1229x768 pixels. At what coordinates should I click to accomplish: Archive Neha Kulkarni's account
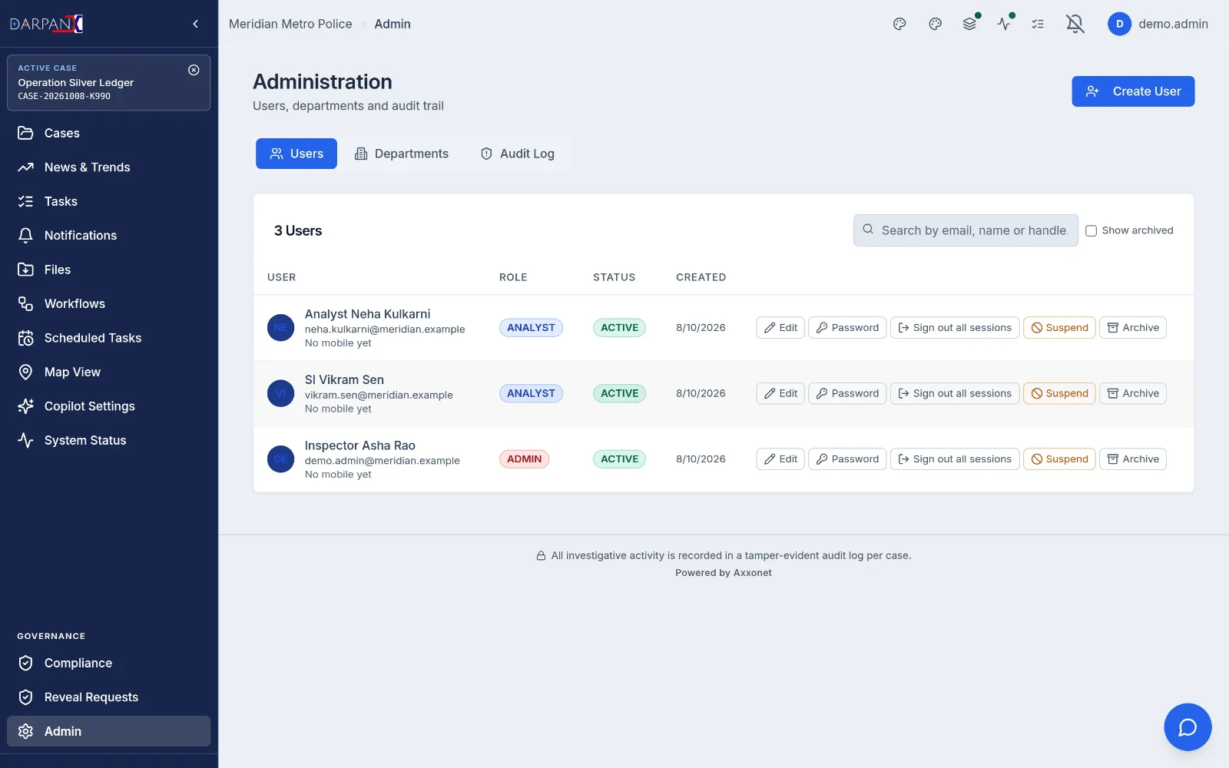click(1133, 328)
